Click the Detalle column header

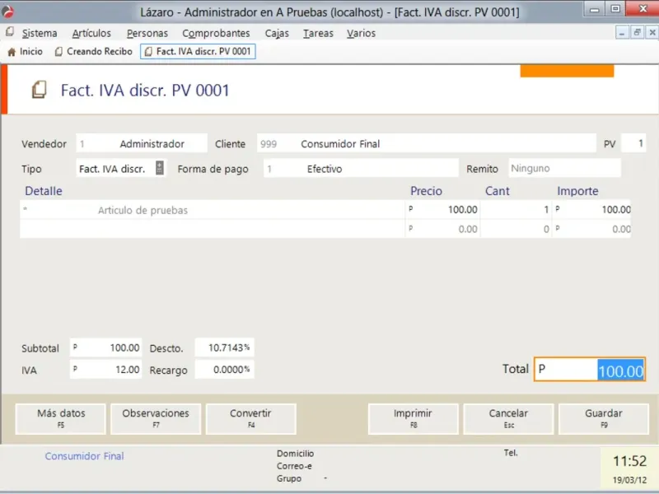pos(44,191)
